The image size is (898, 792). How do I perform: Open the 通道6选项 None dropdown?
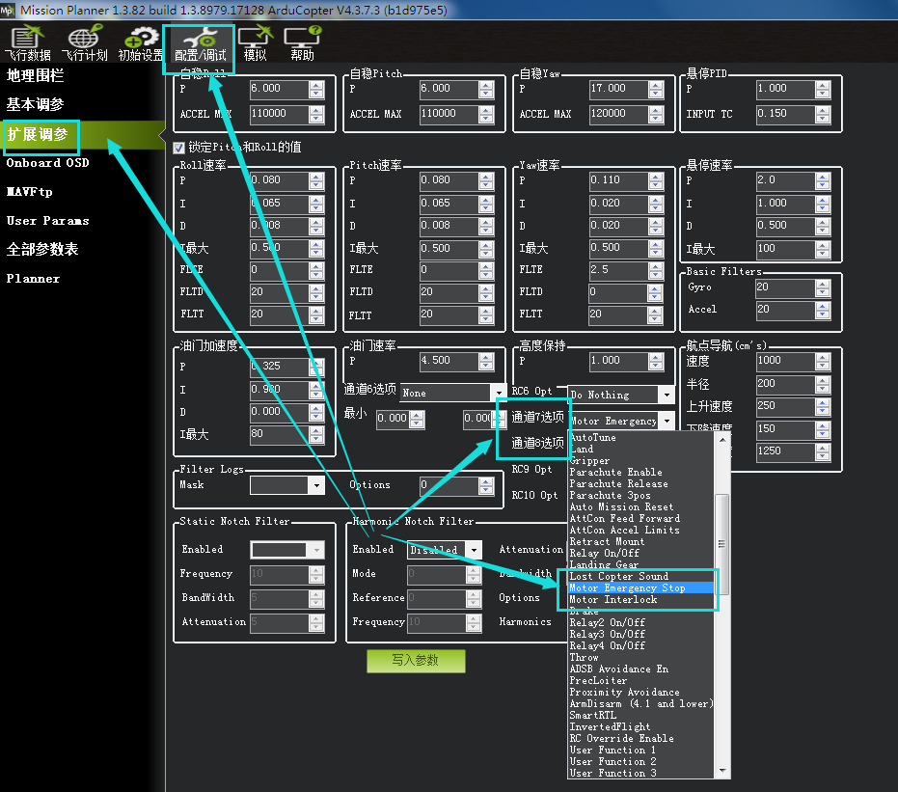[x=498, y=393]
